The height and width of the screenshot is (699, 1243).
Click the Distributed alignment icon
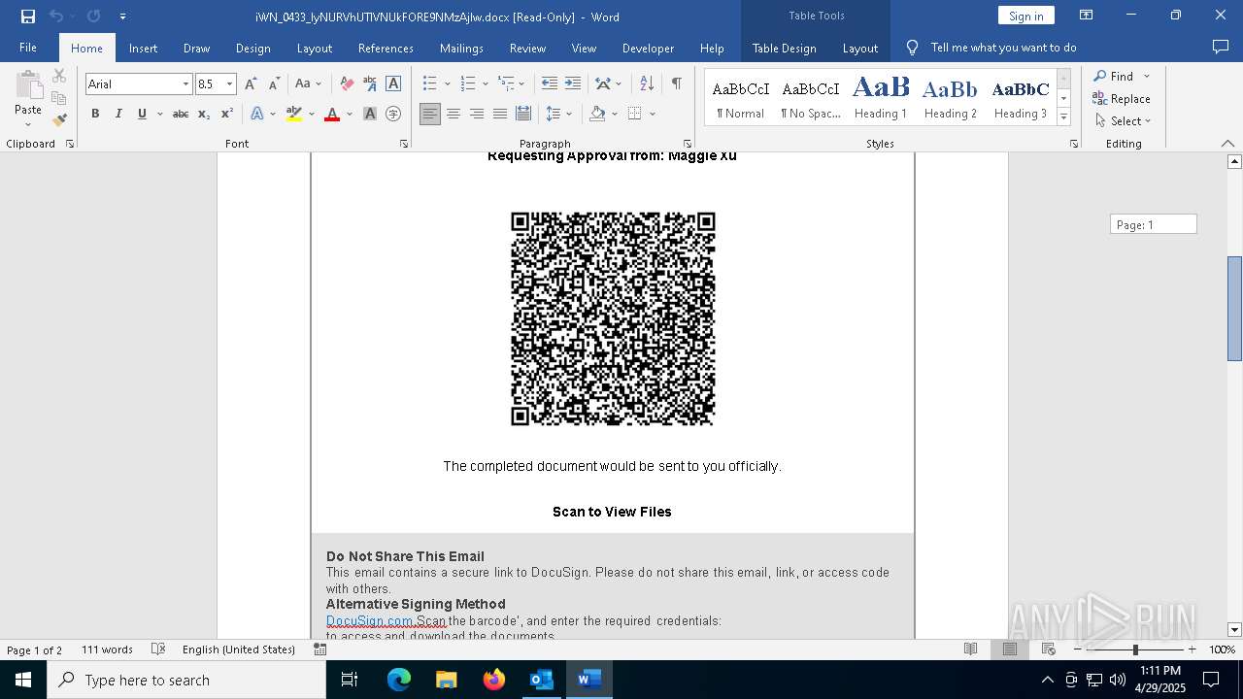click(523, 114)
